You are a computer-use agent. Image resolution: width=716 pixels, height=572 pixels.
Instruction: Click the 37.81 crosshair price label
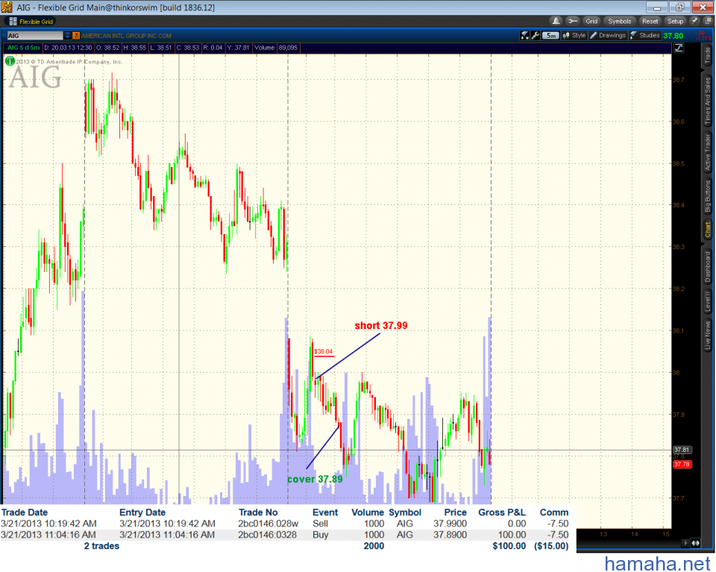click(682, 450)
